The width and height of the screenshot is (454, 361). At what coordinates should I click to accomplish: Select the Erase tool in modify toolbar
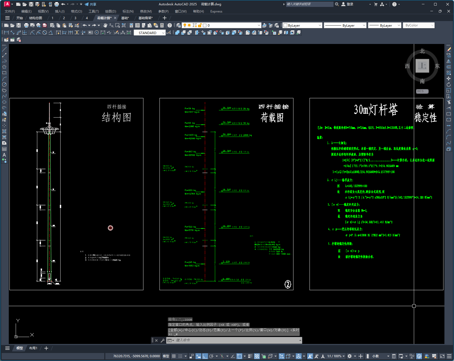tap(449, 49)
